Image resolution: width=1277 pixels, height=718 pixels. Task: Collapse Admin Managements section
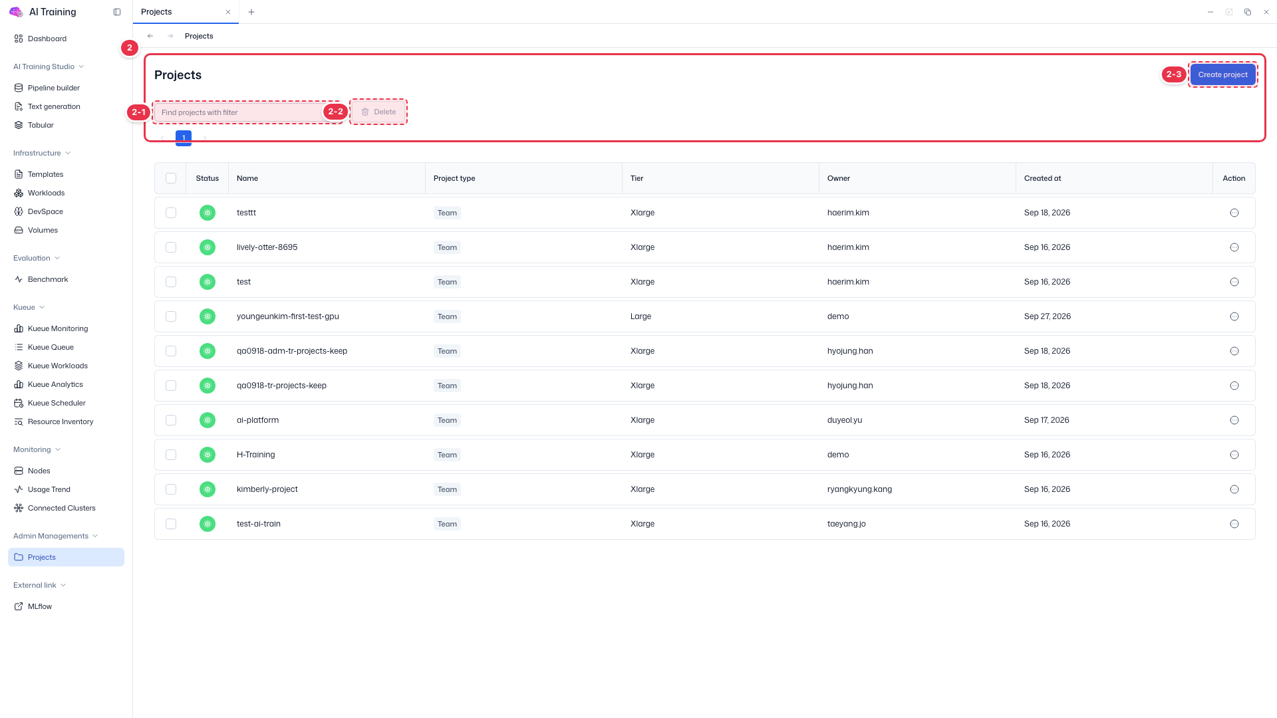(56, 536)
